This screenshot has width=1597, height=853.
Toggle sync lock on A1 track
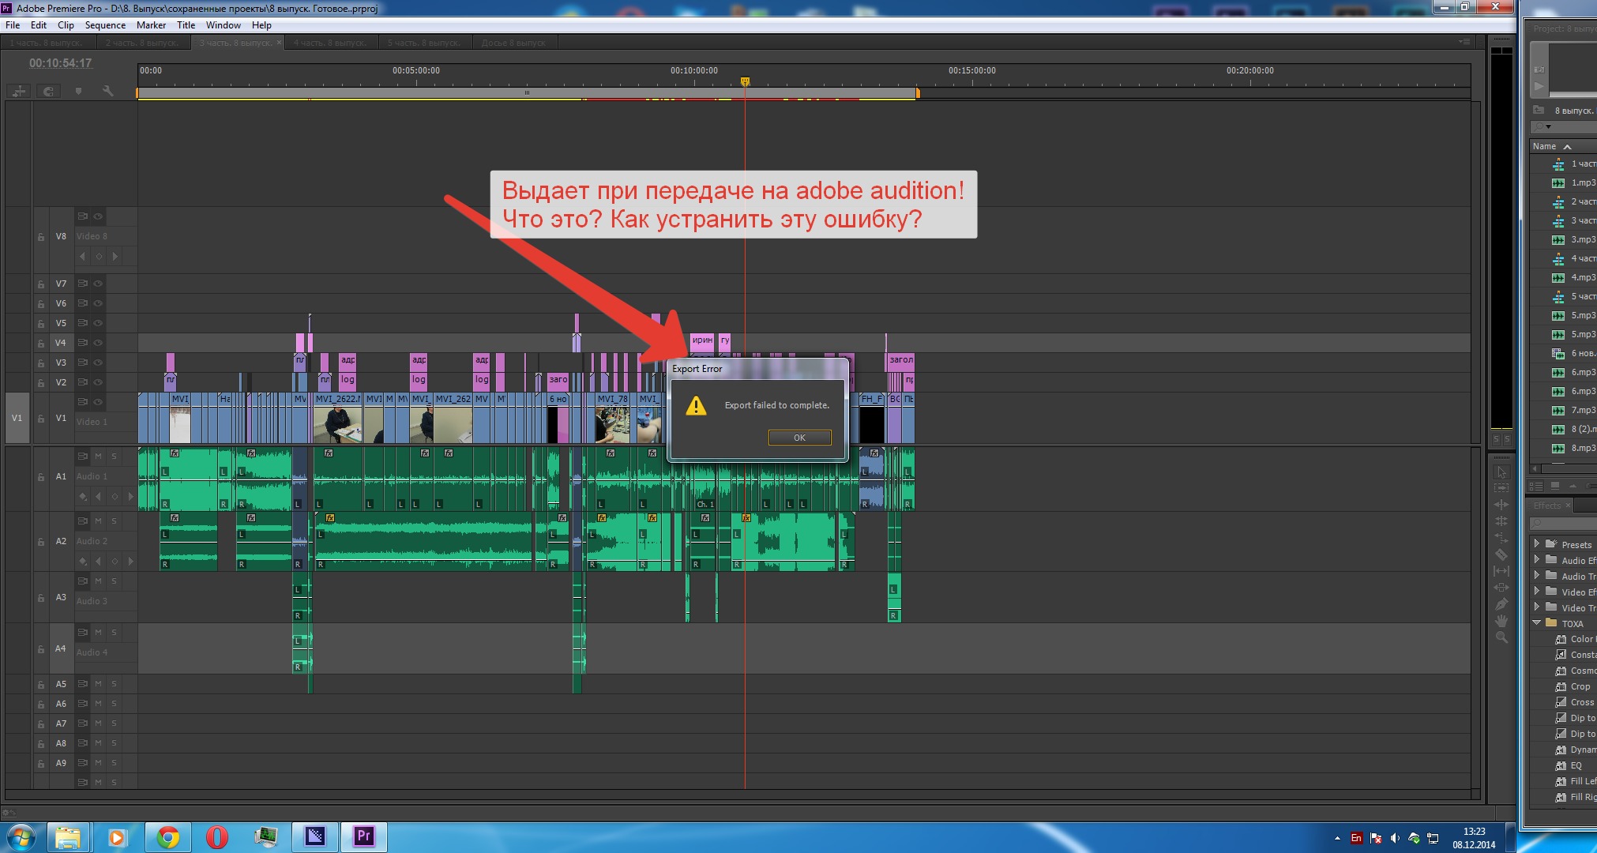point(83,456)
